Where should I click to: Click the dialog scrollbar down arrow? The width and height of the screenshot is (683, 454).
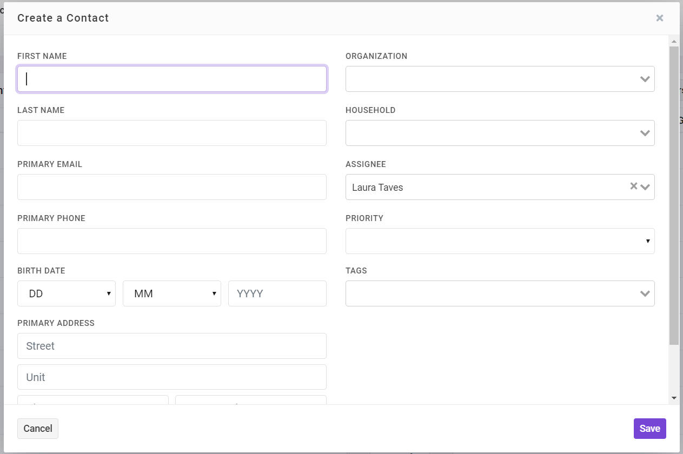(674, 398)
